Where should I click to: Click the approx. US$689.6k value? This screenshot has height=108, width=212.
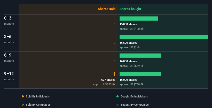coord(131,66)
